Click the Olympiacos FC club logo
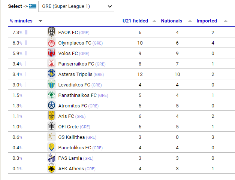This screenshot has width=235, height=180. 51,43
